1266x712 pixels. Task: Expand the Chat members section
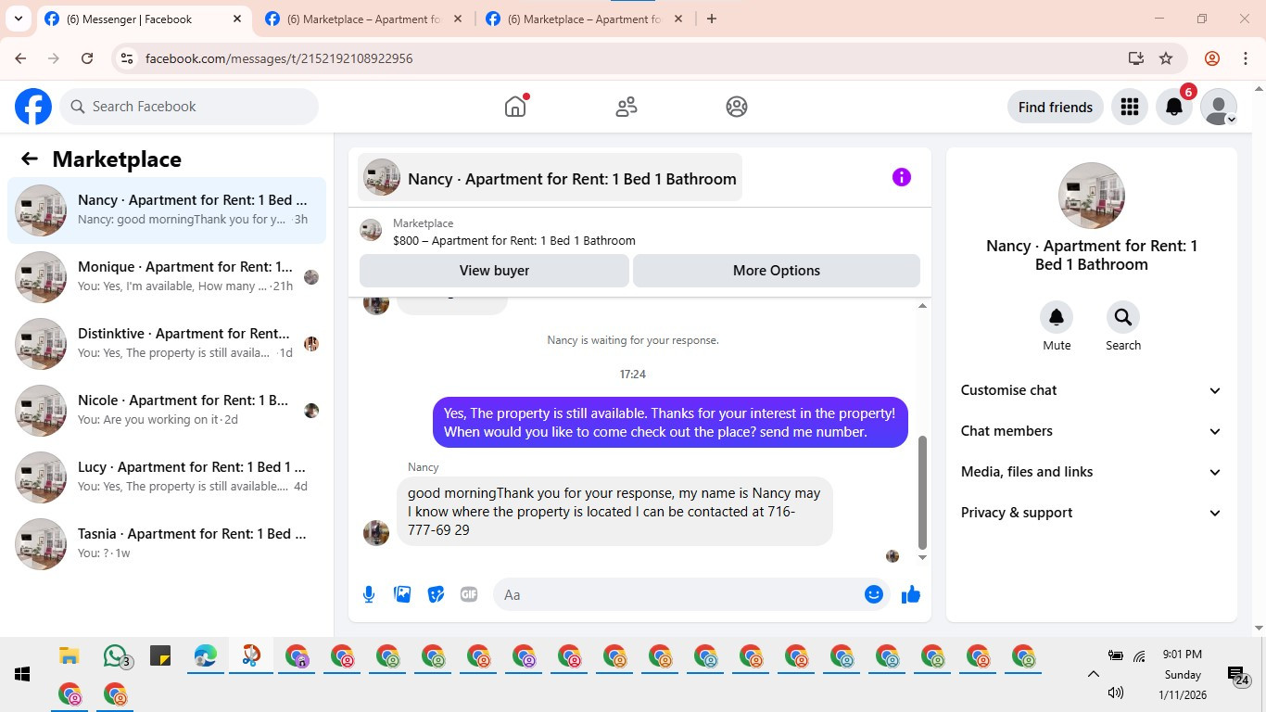click(x=1092, y=431)
